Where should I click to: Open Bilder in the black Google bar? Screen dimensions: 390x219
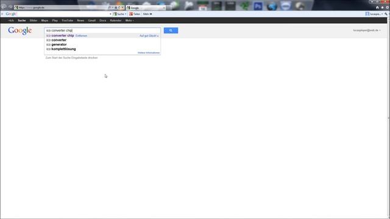coord(34,20)
